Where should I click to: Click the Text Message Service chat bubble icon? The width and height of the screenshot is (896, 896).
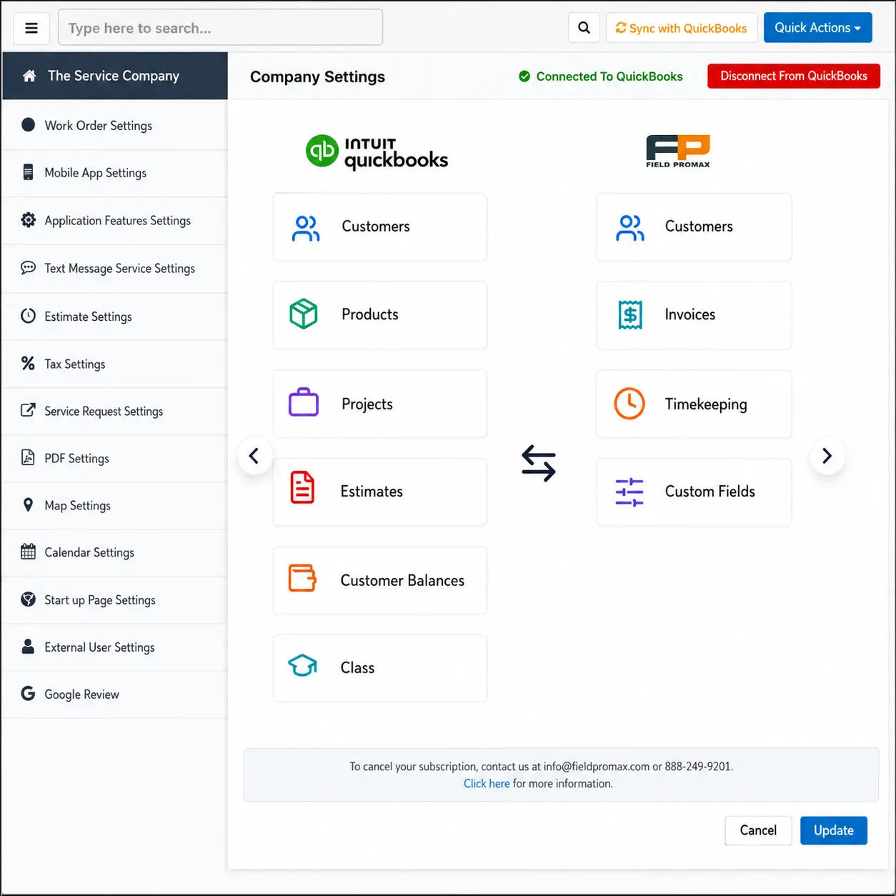coord(28,268)
